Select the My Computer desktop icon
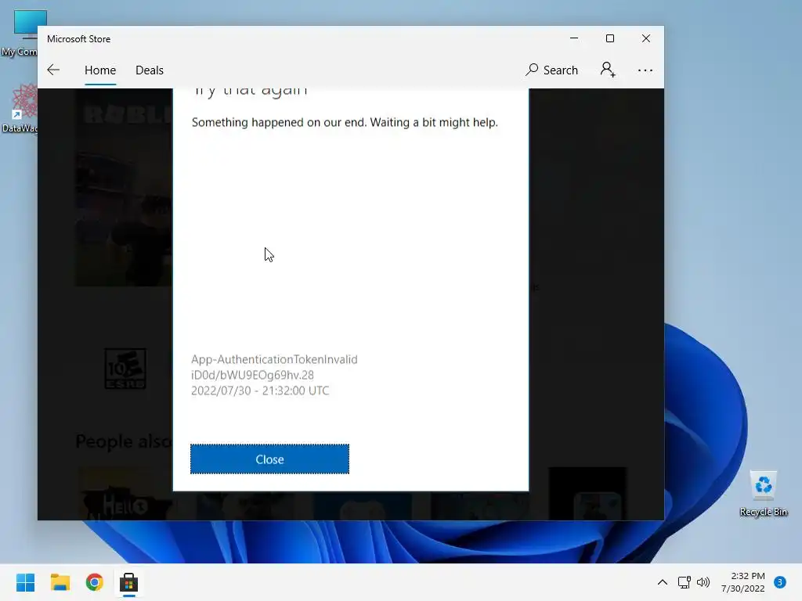The image size is (802, 601). 20,33
